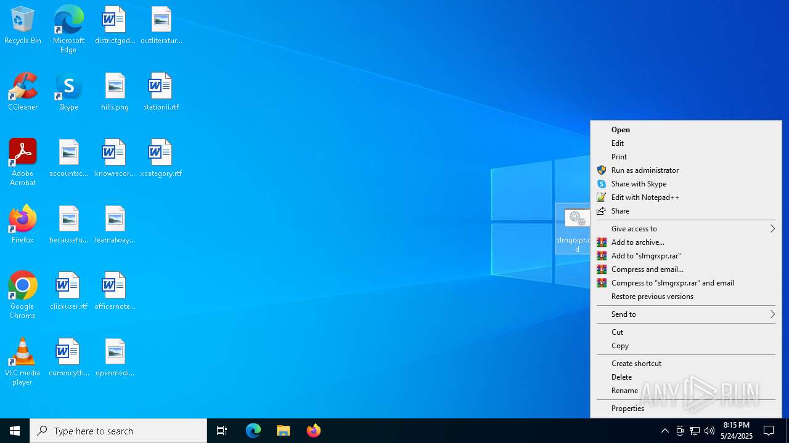
Task: Choose Print in the context menu
Action: (686, 157)
